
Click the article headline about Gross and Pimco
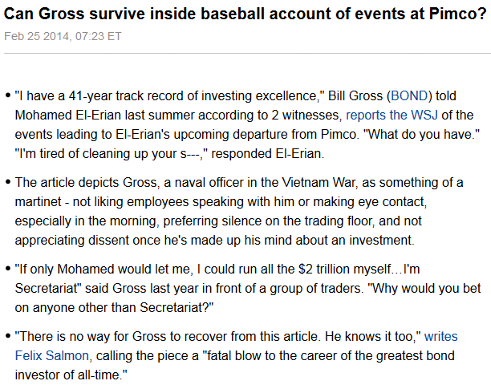[x=245, y=14]
